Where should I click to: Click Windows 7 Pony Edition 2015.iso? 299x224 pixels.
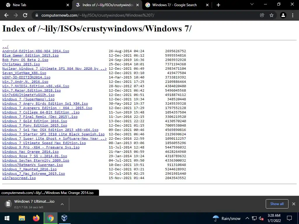click(35, 125)
